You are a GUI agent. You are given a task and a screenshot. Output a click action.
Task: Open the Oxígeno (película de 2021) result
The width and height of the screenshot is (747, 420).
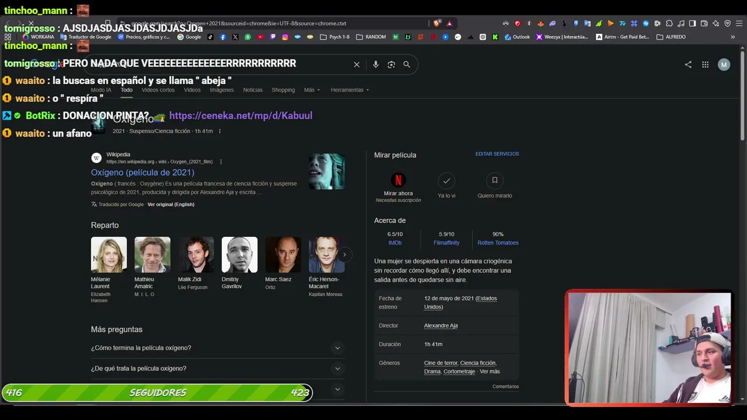click(142, 173)
